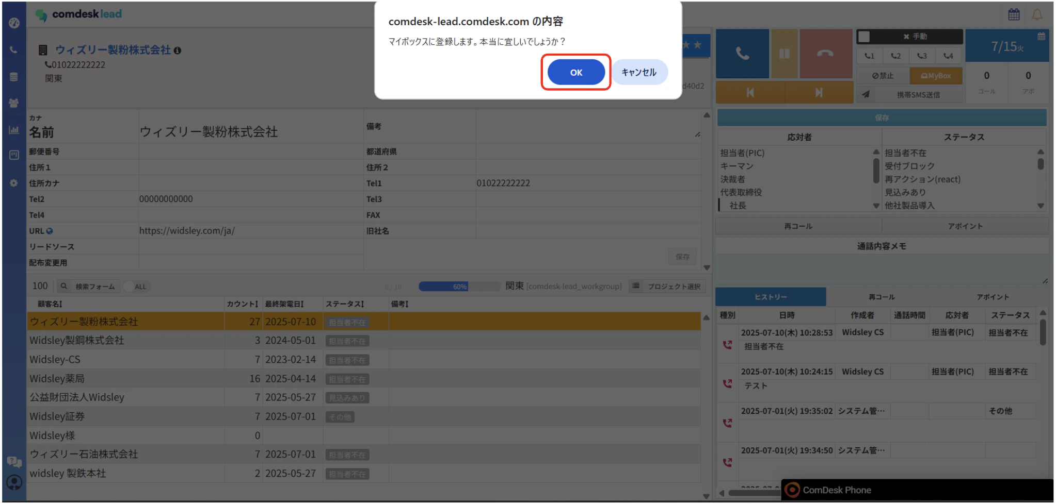Image resolution: width=1056 pixels, height=504 pixels.
Task: Open the dashboard gauge icon in sidebar
Action: 14,23
